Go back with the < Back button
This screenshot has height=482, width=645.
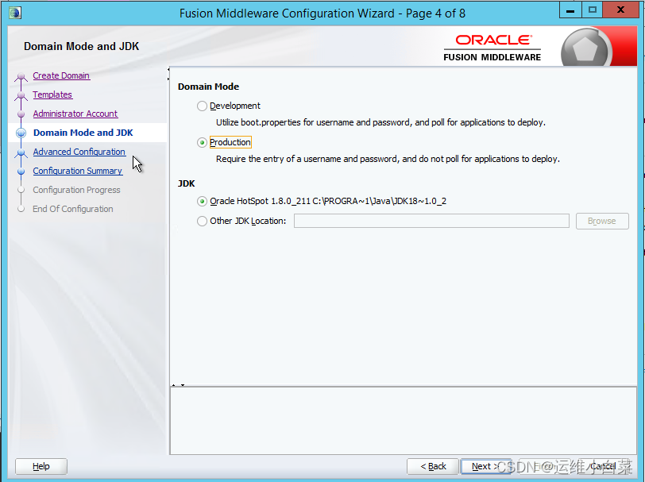click(433, 466)
